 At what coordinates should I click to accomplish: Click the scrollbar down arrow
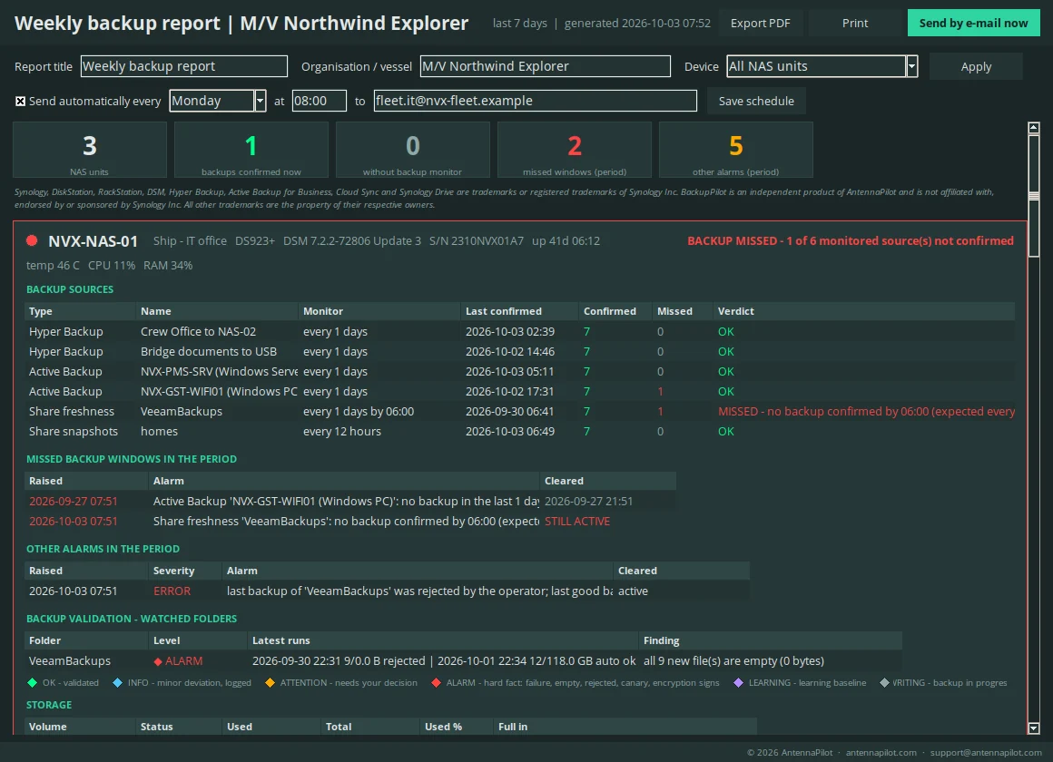pos(1034,728)
